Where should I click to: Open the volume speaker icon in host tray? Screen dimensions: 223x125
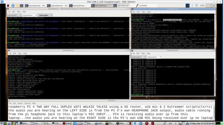(x=170, y=124)
